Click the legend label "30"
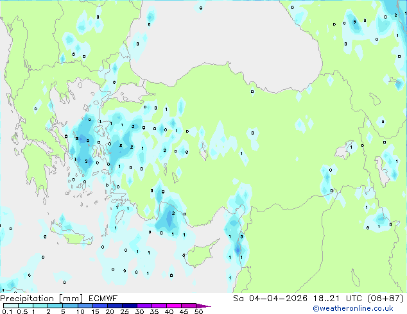The height and width of the screenshot is (314, 407). (139, 311)
